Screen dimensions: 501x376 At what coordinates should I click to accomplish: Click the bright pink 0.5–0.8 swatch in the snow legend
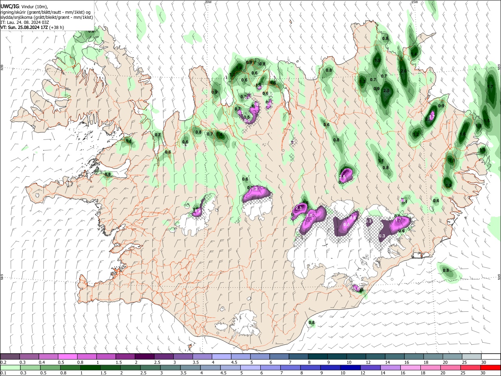pyautogui.click(x=67, y=357)
